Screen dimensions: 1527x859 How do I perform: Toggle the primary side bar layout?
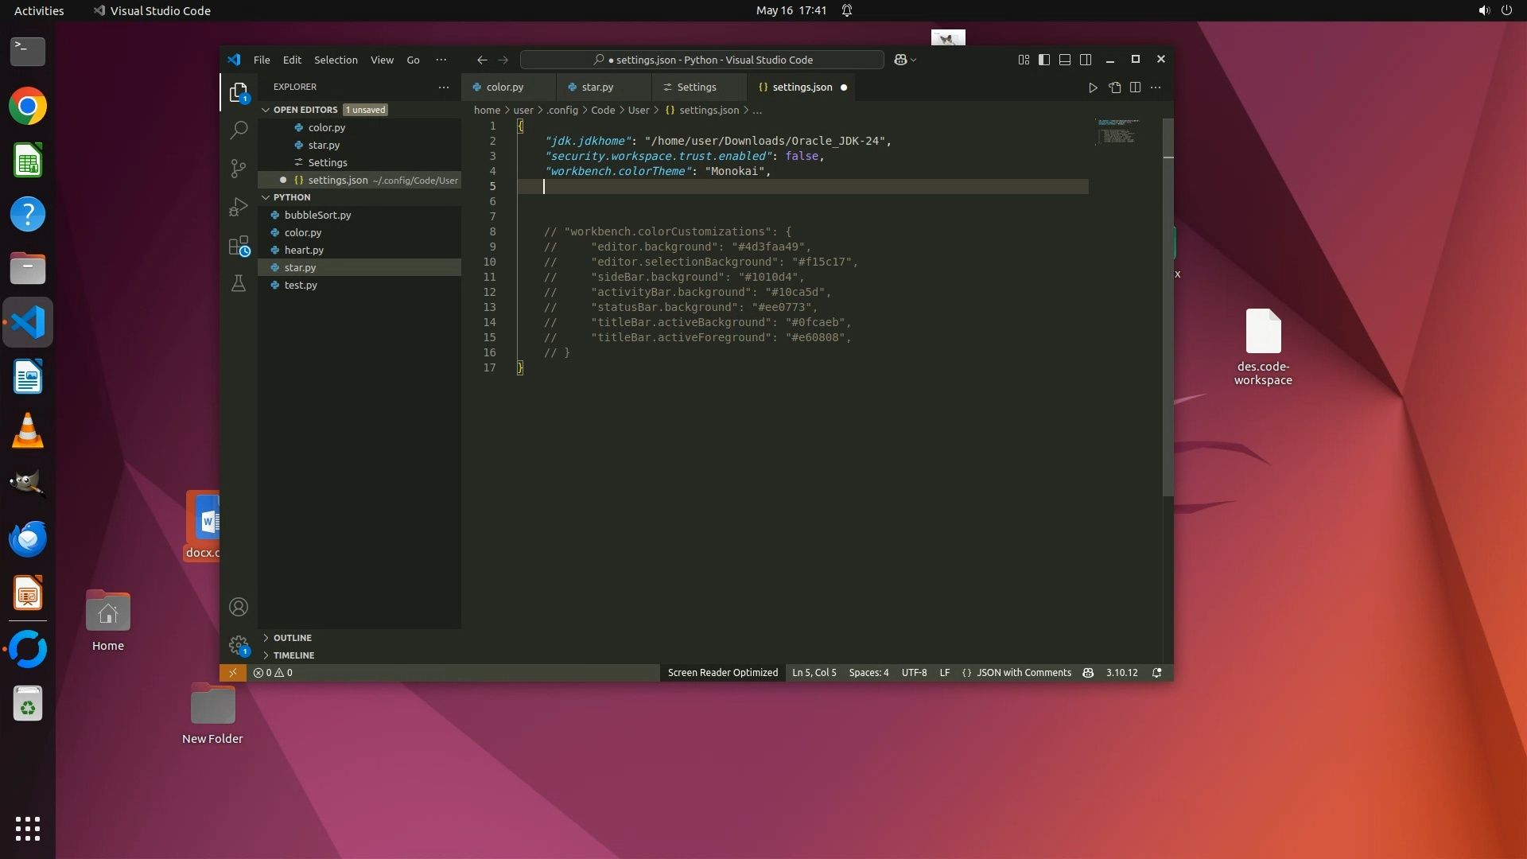coord(1044,60)
